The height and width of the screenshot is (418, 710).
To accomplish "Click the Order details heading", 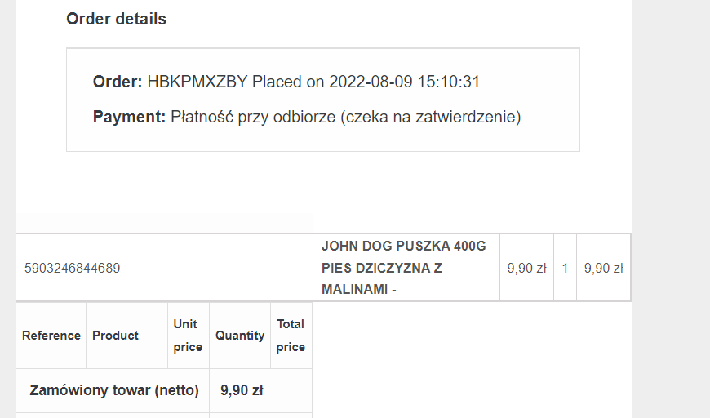I will click(117, 19).
